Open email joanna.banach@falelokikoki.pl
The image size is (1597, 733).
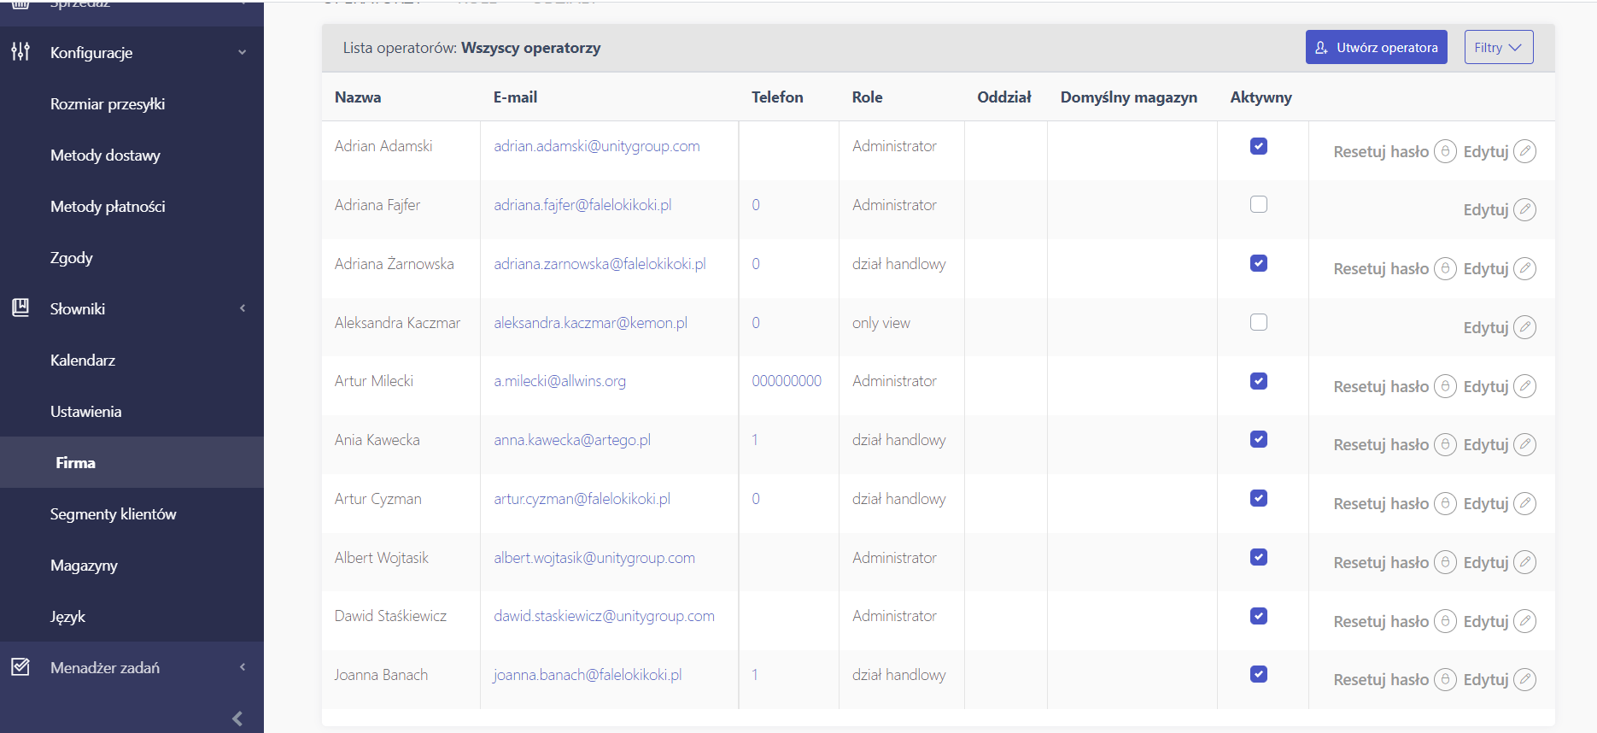click(588, 674)
